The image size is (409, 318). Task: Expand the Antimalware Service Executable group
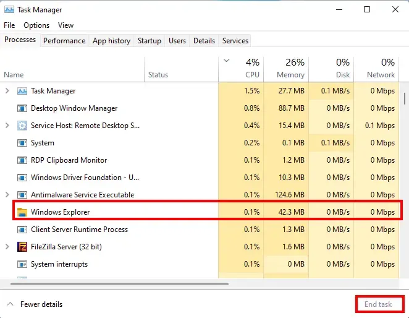click(x=7, y=195)
